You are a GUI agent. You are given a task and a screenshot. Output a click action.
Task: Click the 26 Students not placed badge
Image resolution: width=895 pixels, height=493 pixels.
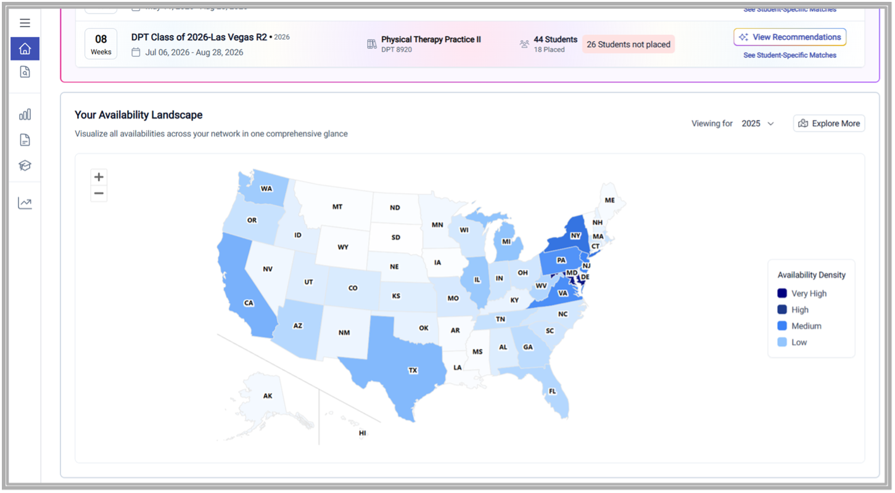pyautogui.click(x=628, y=44)
